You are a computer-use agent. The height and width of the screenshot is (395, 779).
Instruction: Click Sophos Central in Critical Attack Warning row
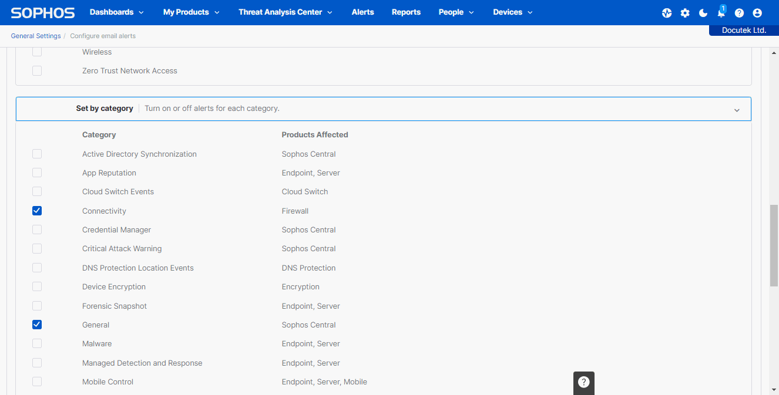pyautogui.click(x=308, y=249)
